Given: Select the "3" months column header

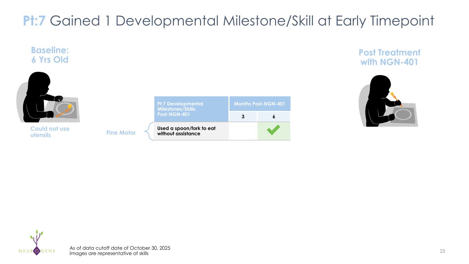Looking at the screenshot, I should pos(243,117).
